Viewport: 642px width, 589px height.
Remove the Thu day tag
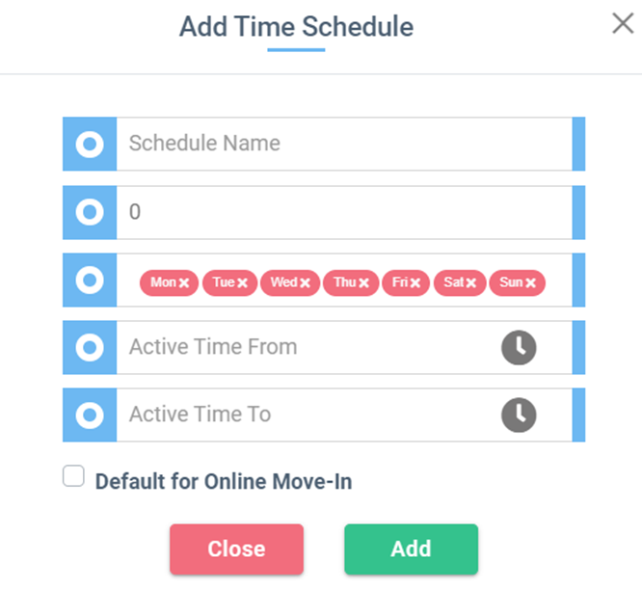pyautogui.click(x=363, y=282)
